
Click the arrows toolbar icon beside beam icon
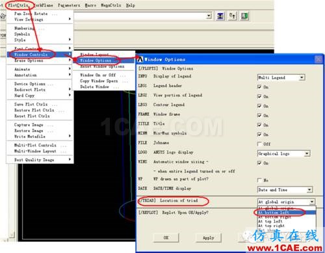232,16
